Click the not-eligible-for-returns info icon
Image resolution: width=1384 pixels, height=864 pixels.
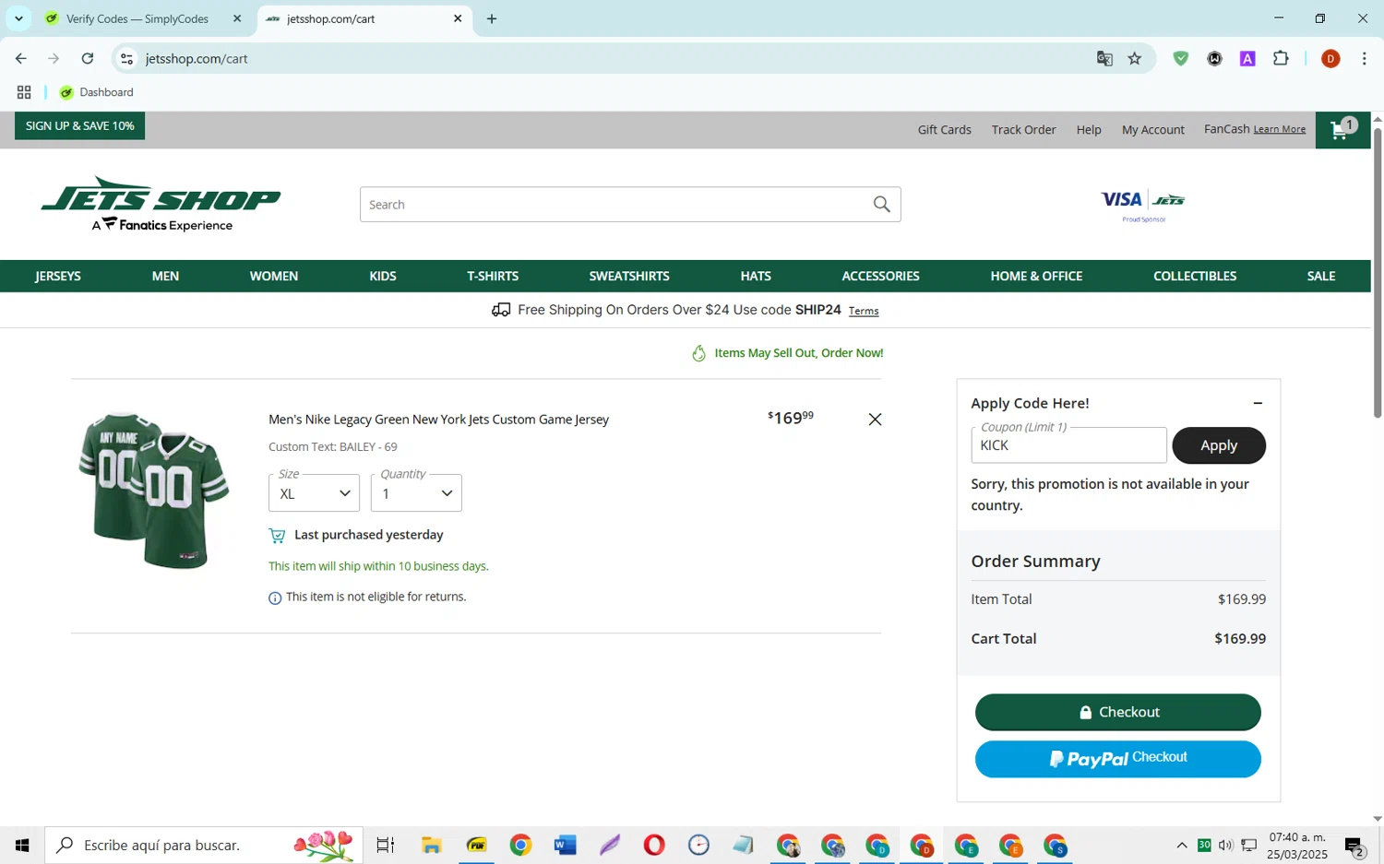pos(275,598)
